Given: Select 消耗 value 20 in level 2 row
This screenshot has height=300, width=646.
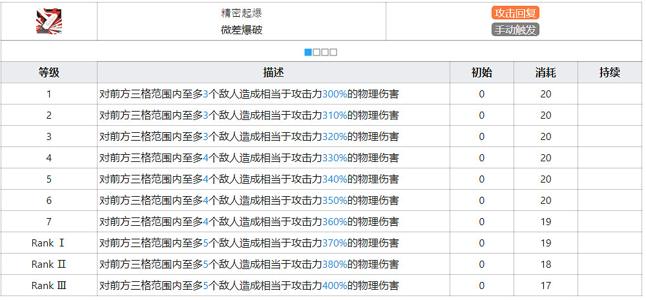Looking at the screenshot, I should coord(546,115).
